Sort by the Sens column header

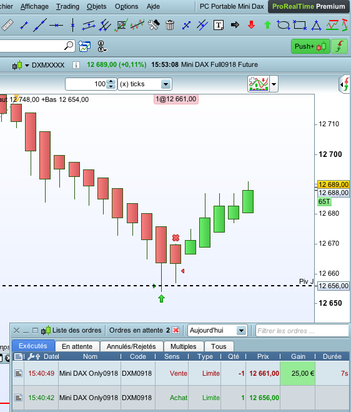point(172,356)
